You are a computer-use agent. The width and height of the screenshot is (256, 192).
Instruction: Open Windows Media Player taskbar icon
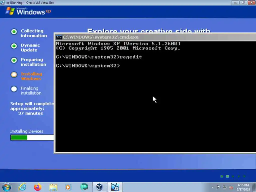tap(68, 187)
